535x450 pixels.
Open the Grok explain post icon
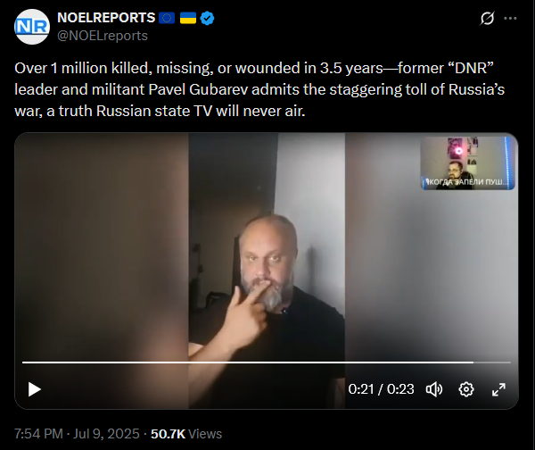487,18
